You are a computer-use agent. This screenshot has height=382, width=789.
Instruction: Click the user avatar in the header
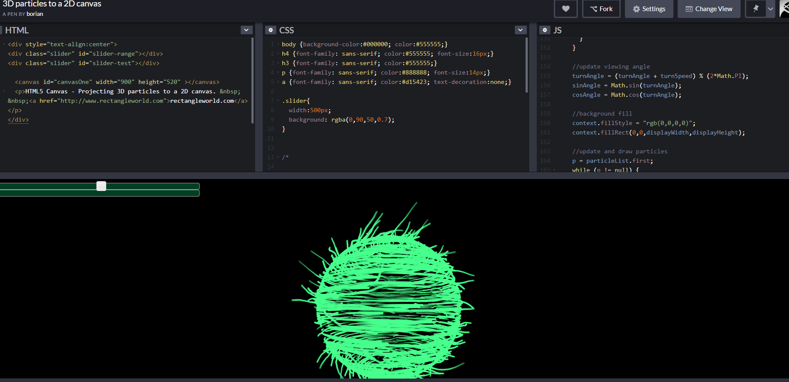[784, 9]
